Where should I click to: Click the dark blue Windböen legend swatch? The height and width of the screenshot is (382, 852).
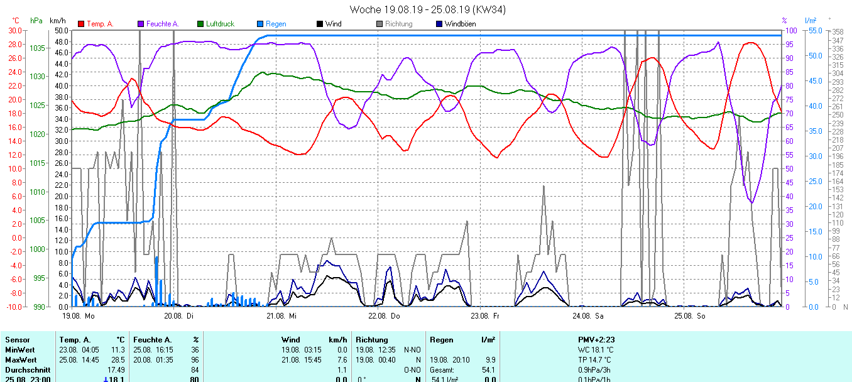point(439,24)
